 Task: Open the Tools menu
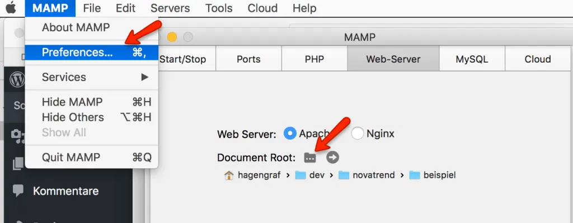pos(219,8)
